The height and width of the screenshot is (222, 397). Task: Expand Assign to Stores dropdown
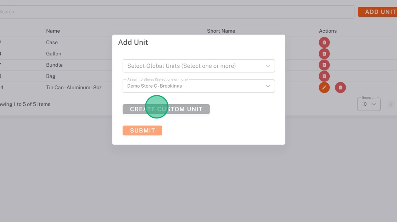click(x=198, y=86)
